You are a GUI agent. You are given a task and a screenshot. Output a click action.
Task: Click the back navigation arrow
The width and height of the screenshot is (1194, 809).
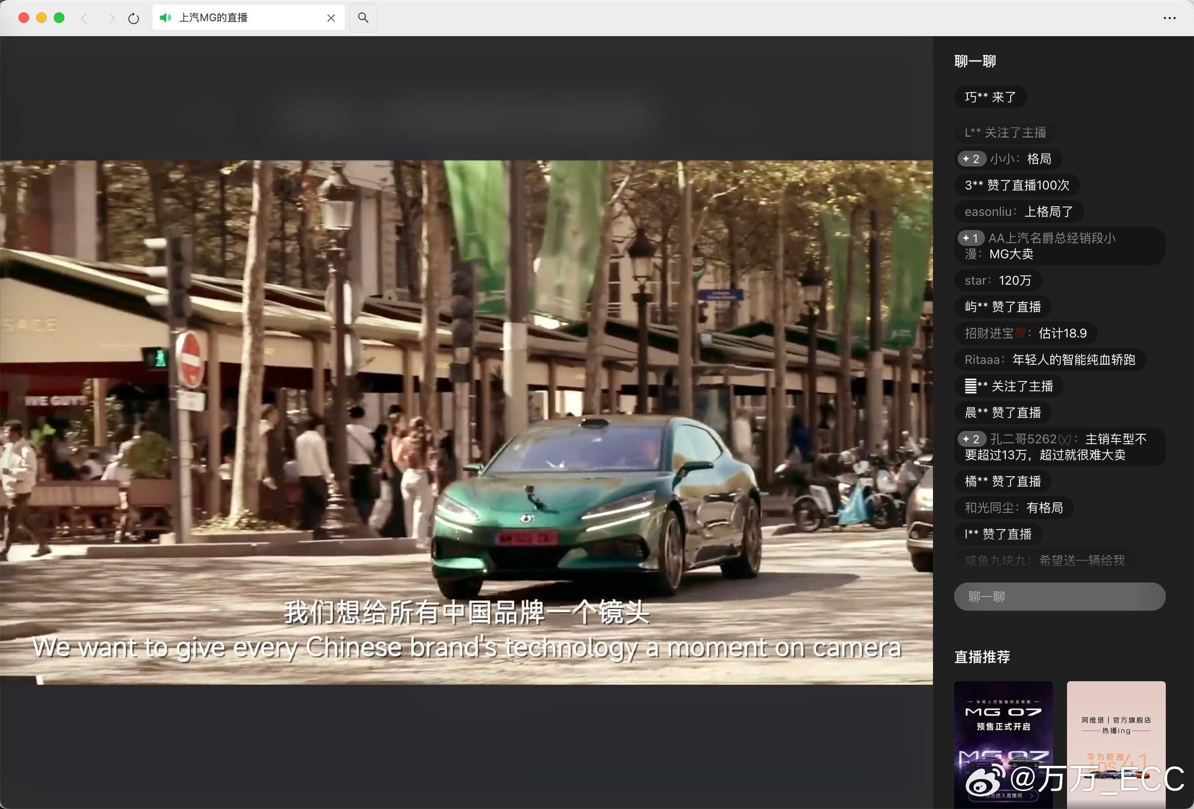click(x=84, y=19)
